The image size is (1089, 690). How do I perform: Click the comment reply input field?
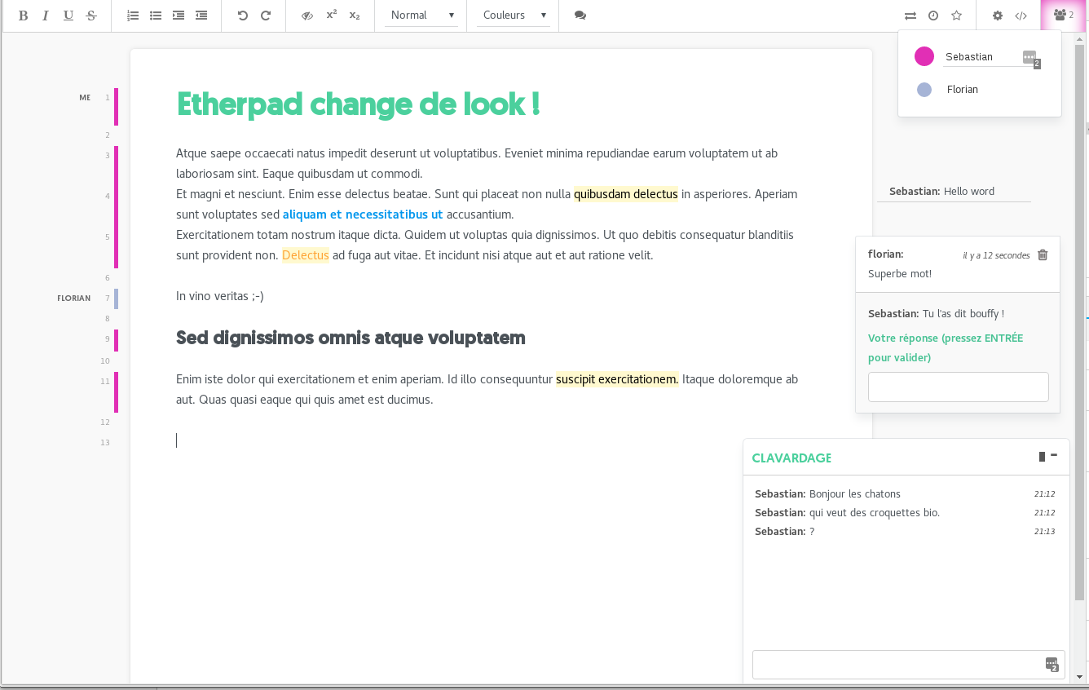(958, 387)
